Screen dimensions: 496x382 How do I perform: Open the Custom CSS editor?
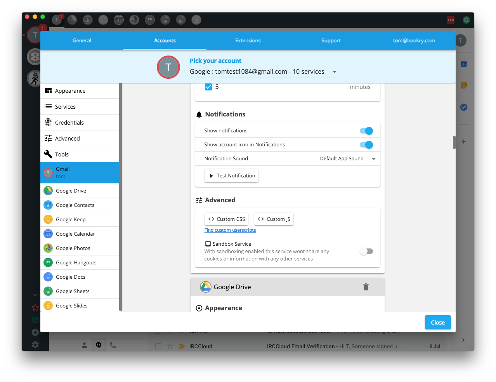pos(226,219)
